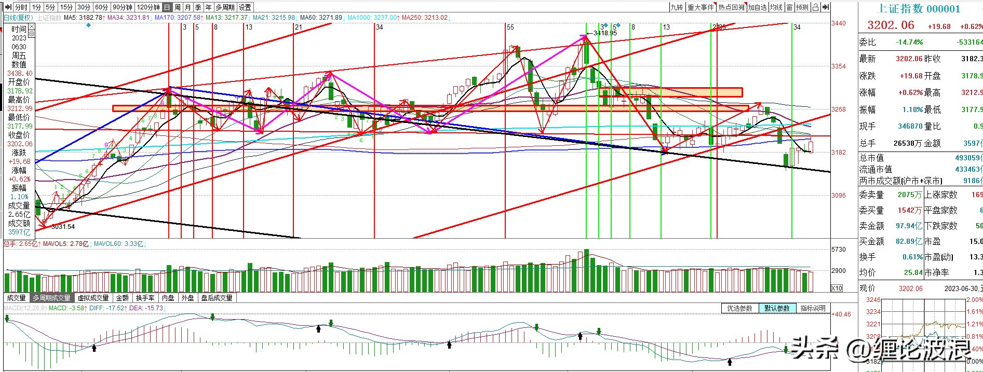The height and width of the screenshot is (372, 983).
Task: Click MA5 indicator value label
Action: [x=84, y=18]
